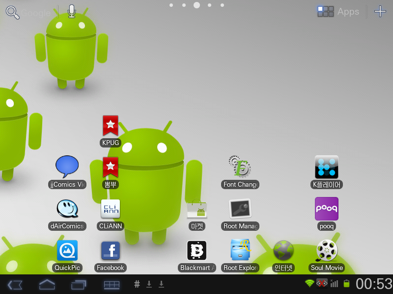Start voice search with the microphone
Screen dimensions: 393x294
72,11
